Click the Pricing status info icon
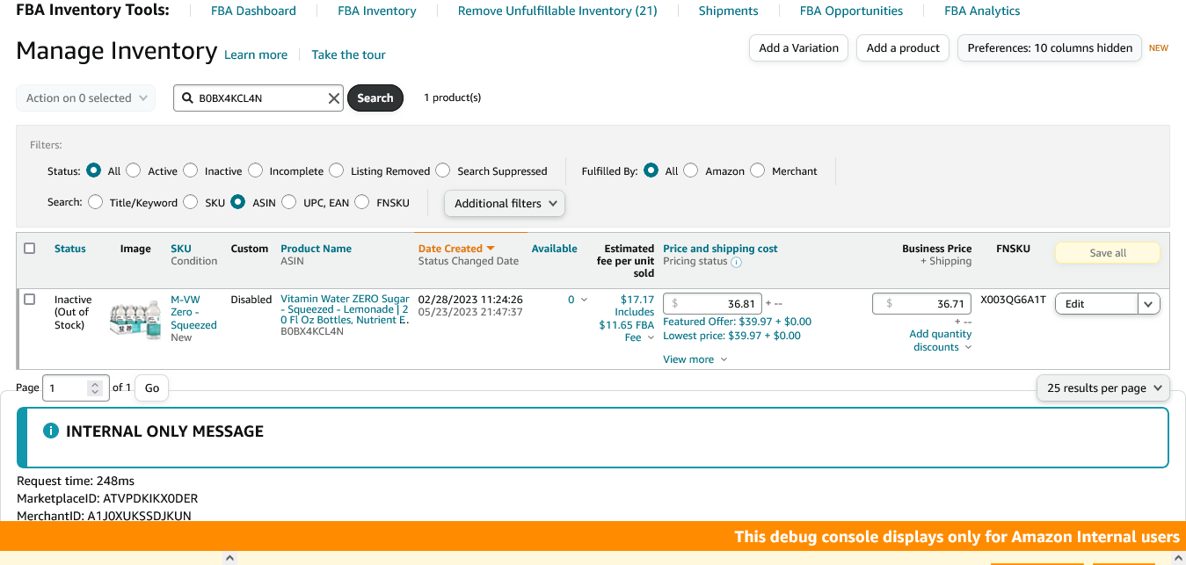This screenshot has width=1186, height=565. tap(737, 262)
